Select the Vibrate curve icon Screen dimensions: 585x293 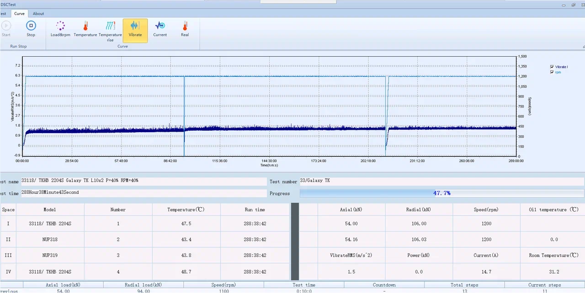135,26
